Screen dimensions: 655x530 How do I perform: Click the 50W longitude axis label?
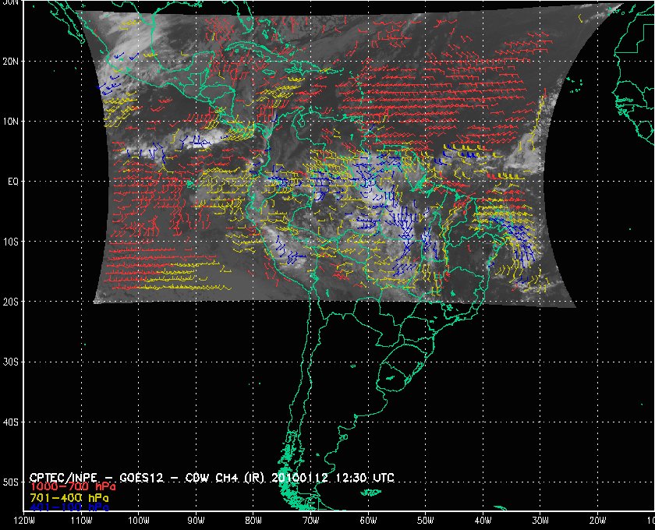[425, 520]
